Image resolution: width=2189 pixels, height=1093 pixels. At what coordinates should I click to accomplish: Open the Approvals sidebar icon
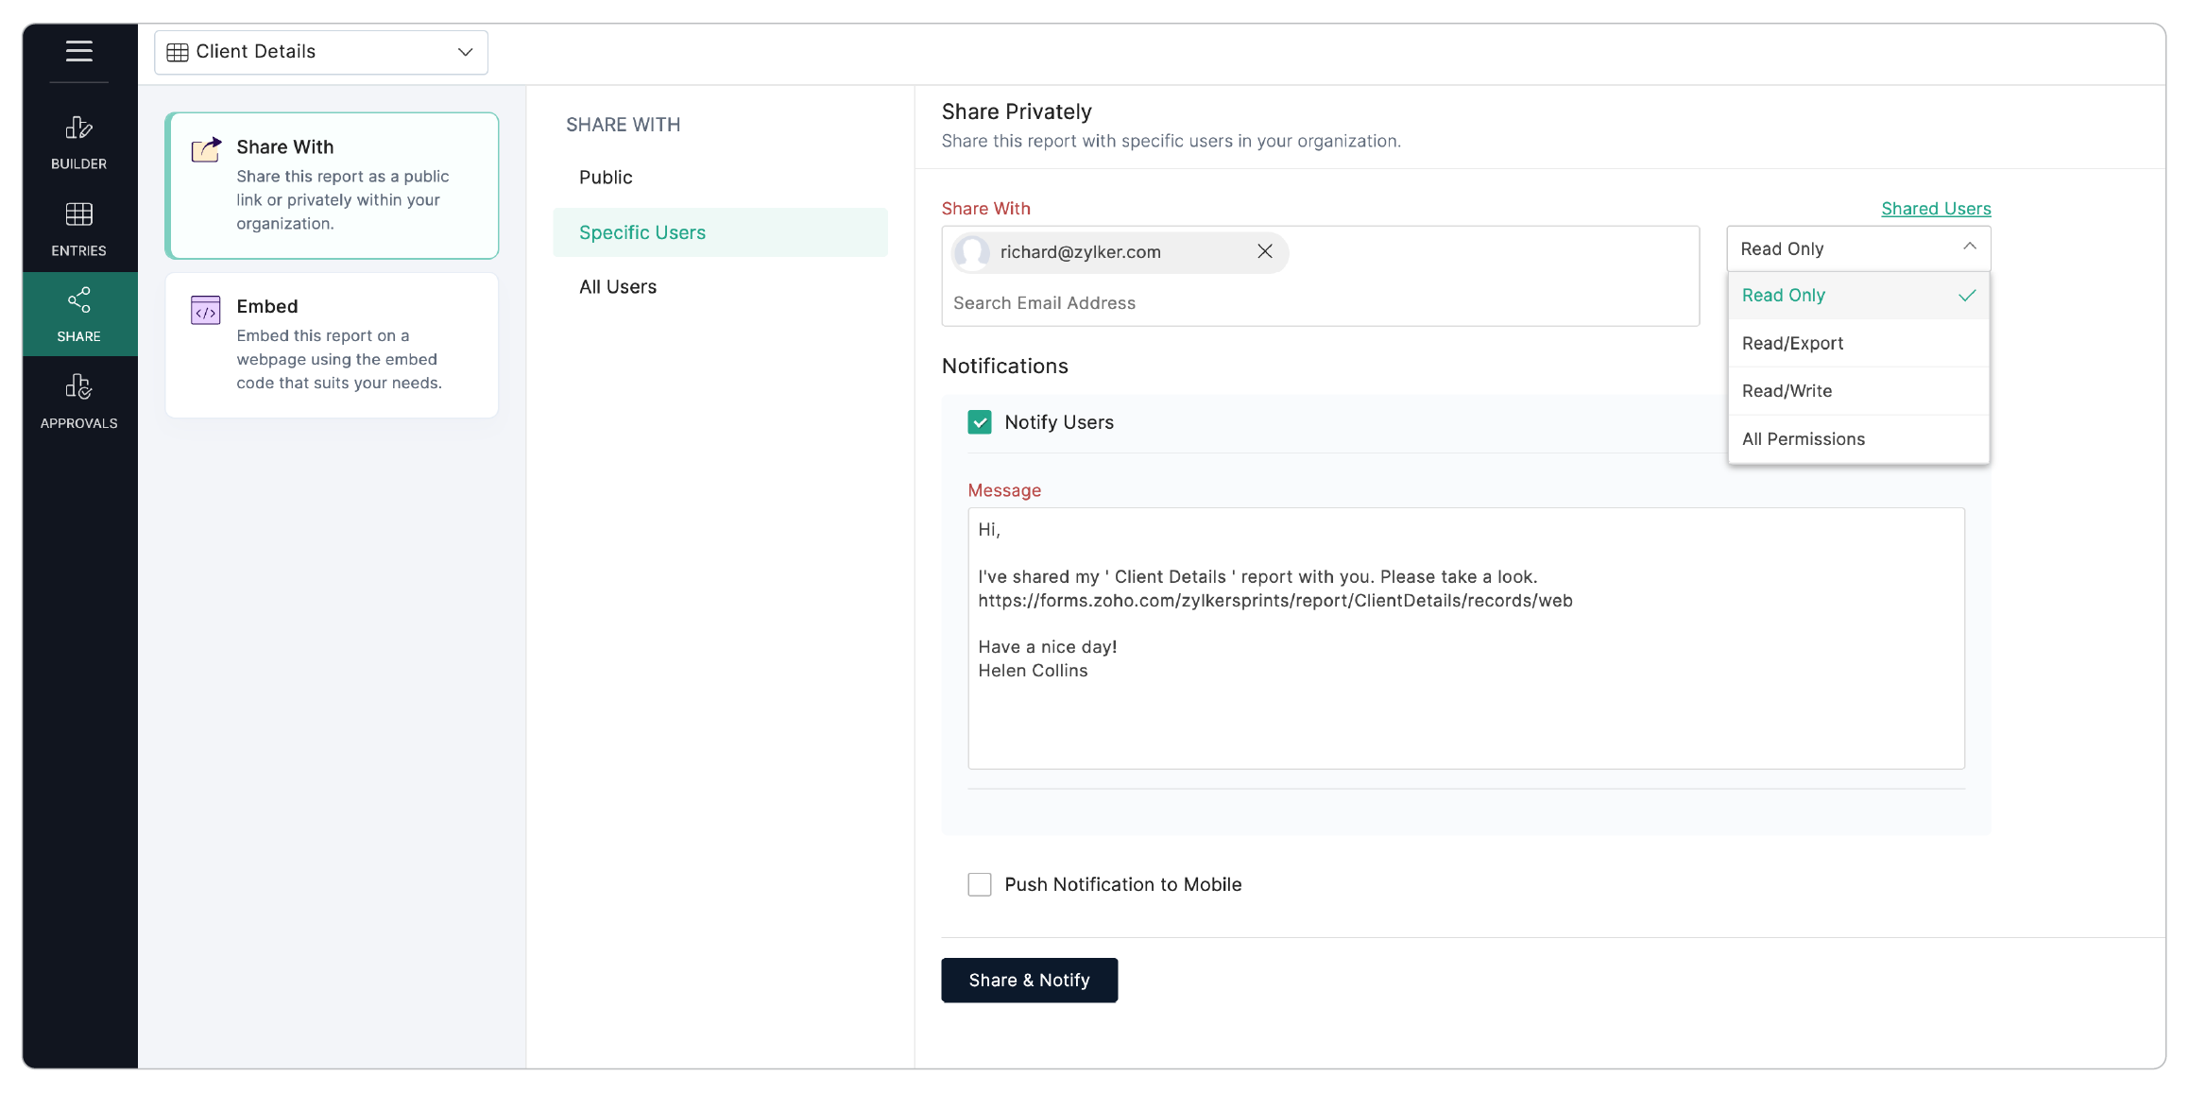(79, 387)
